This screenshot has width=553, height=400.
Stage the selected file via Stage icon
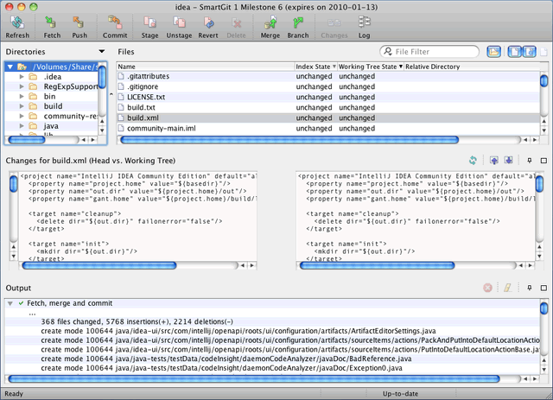[x=149, y=22]
